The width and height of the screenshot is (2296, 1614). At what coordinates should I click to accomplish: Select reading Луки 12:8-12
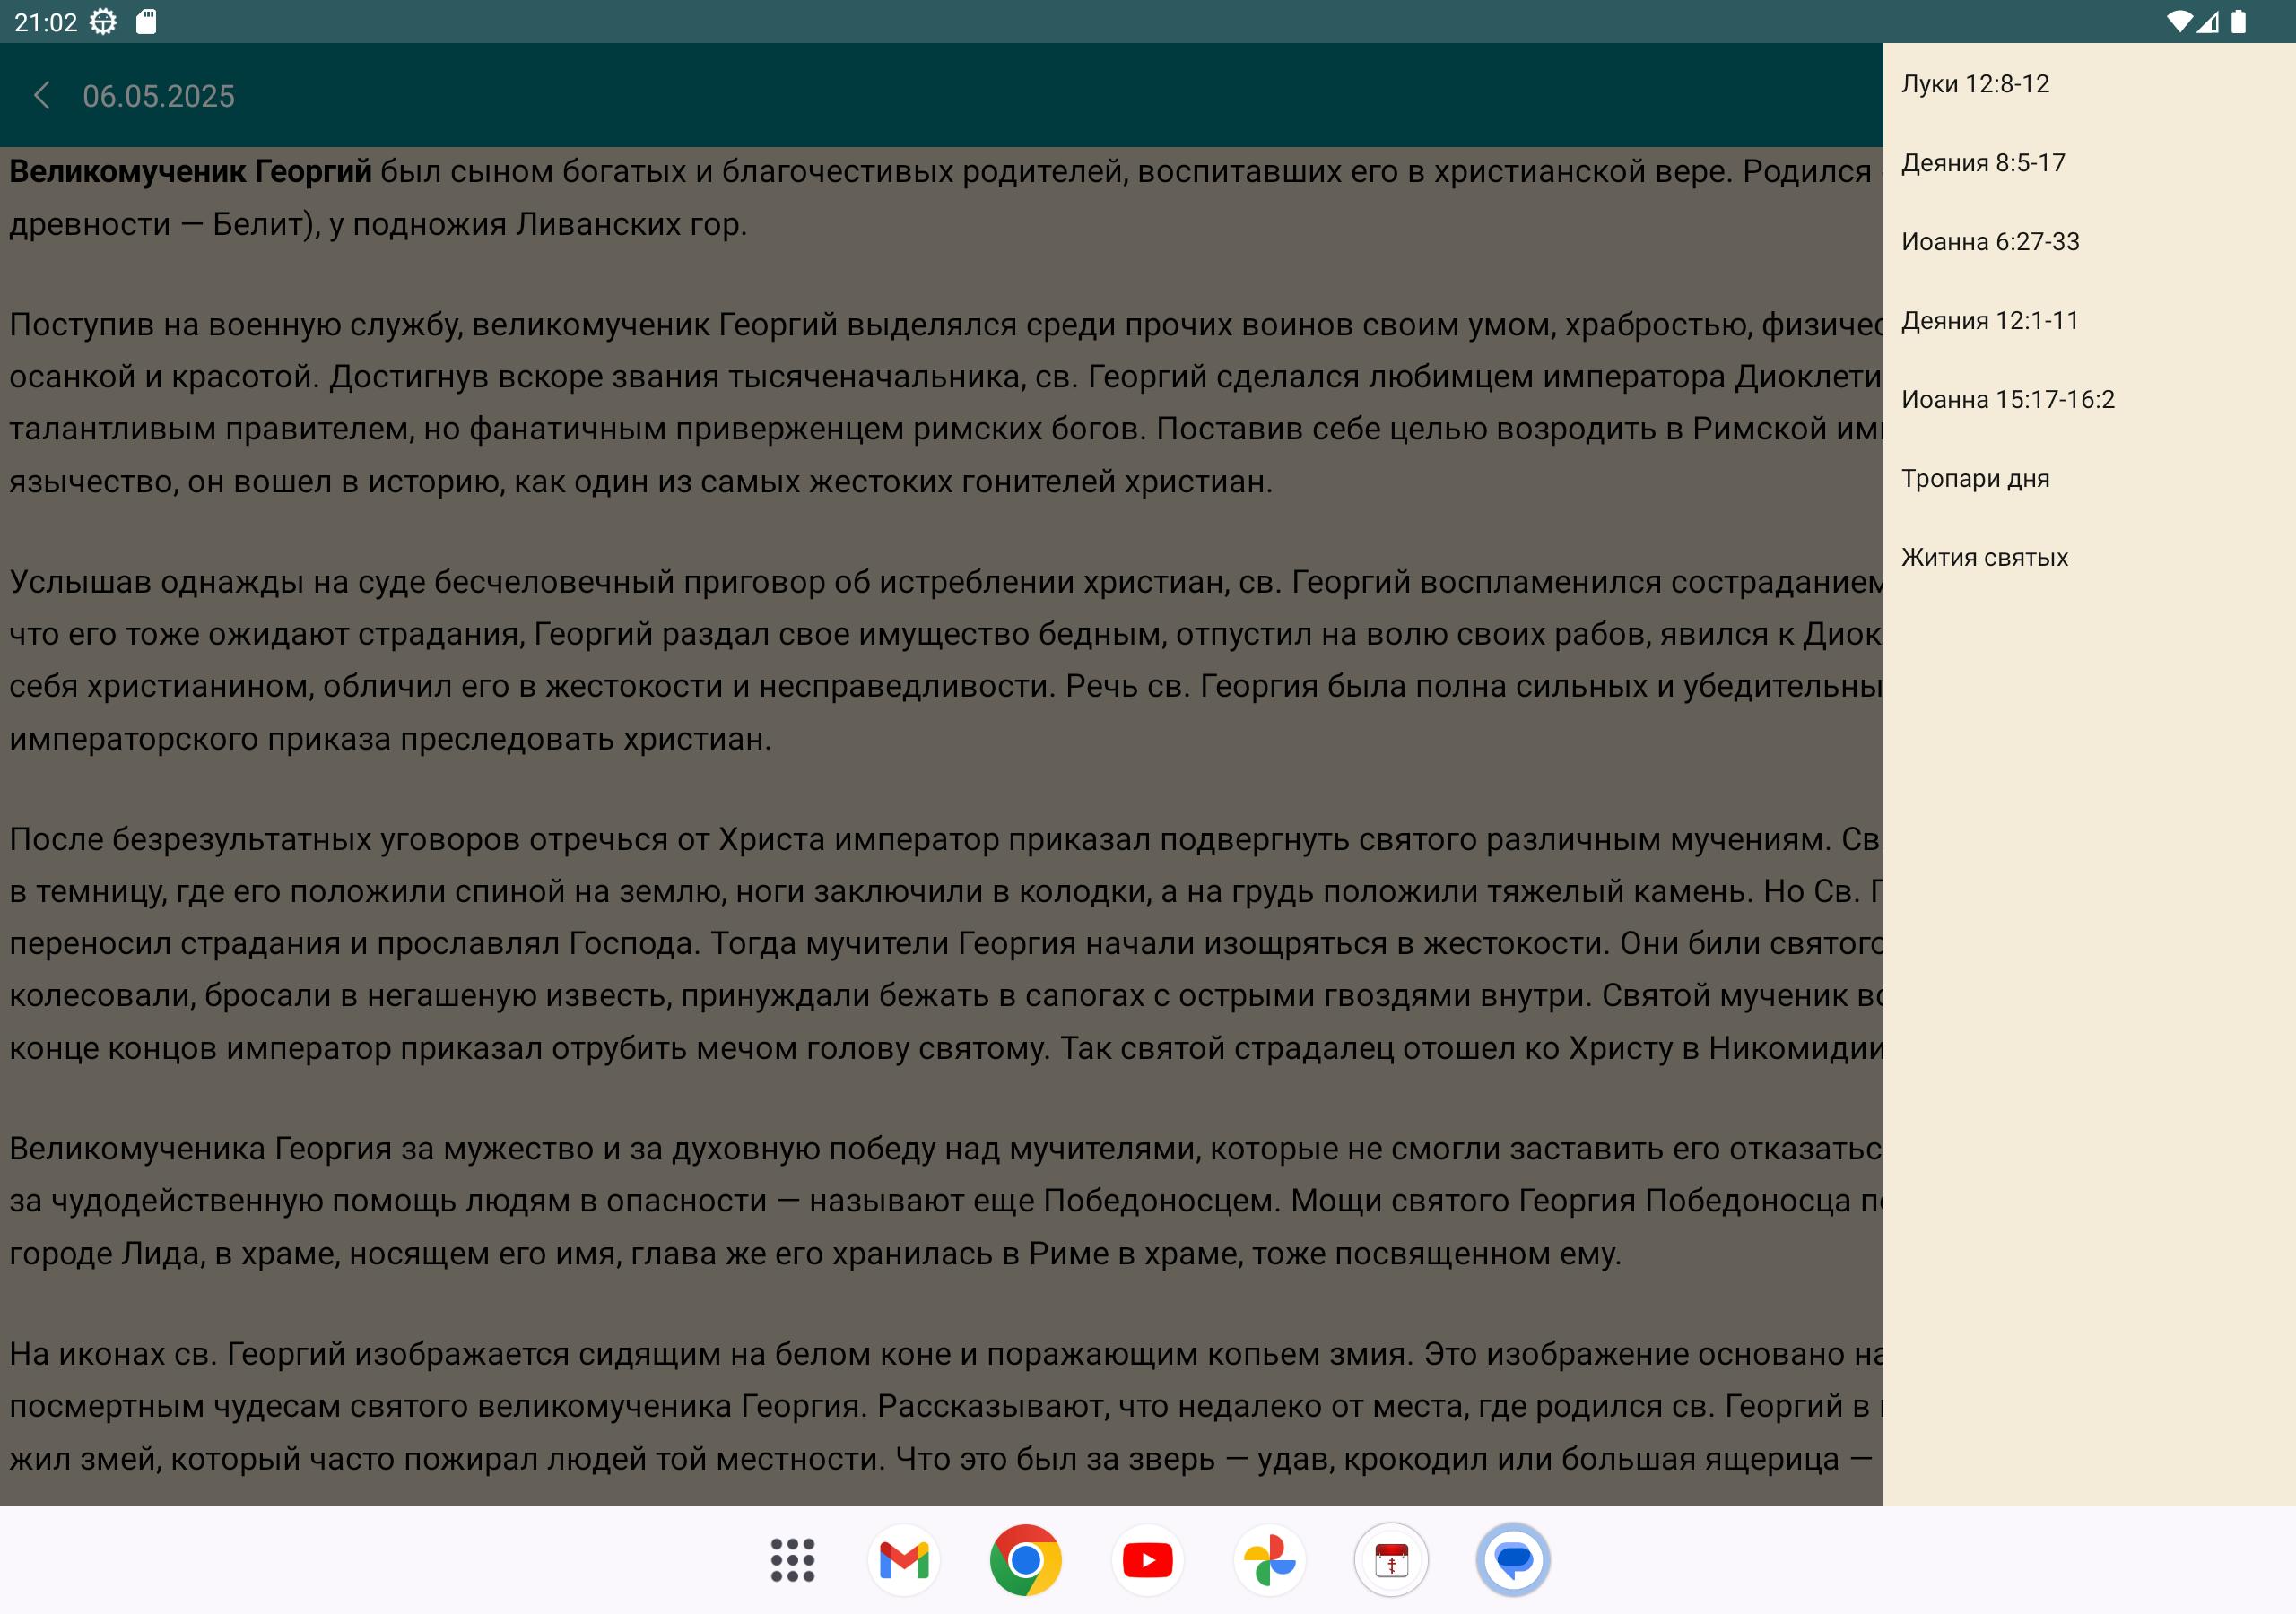coord(1975,84)
